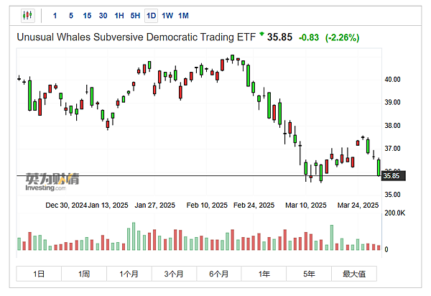Click the Feb 10, 2025 date label
This screenshot has width=431, height=296.
pos(207,205)
